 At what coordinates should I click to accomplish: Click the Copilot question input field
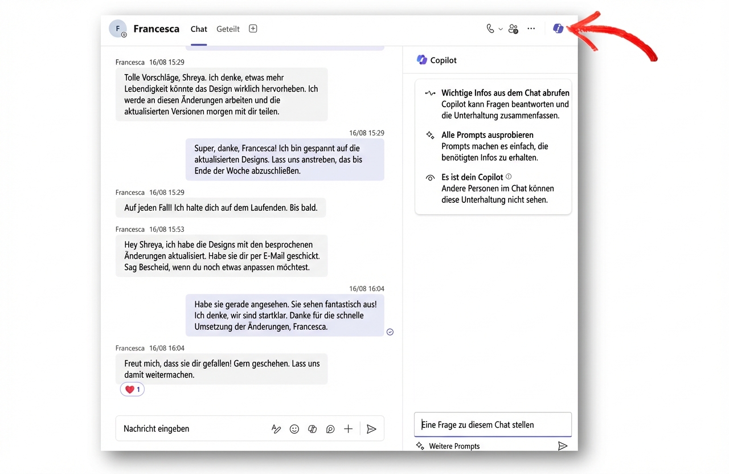[493, 424]
